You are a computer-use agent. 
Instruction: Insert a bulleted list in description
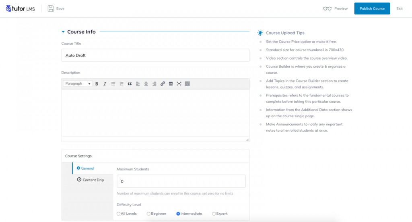(x=113, y=84)
